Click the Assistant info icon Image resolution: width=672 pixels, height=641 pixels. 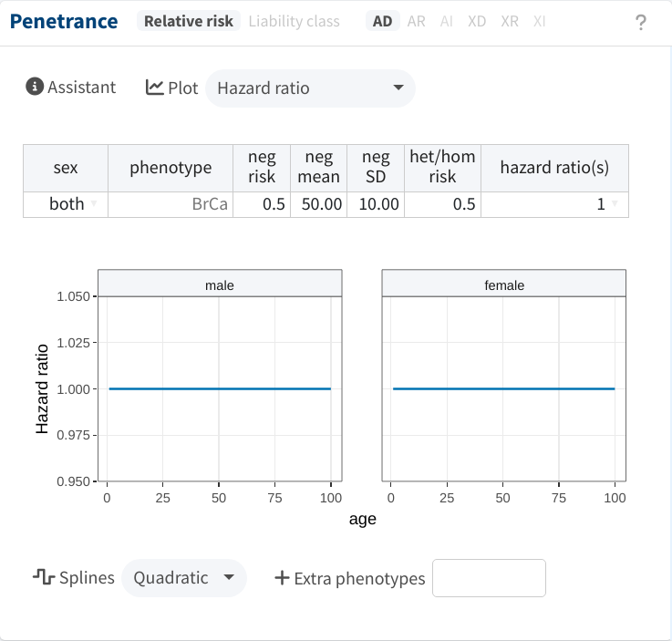(35, 87)
